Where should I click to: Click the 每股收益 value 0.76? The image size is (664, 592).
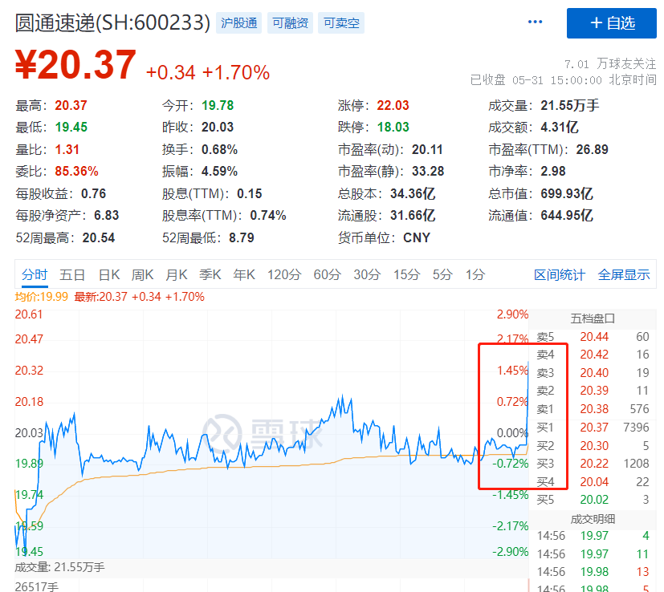(94, 194)
